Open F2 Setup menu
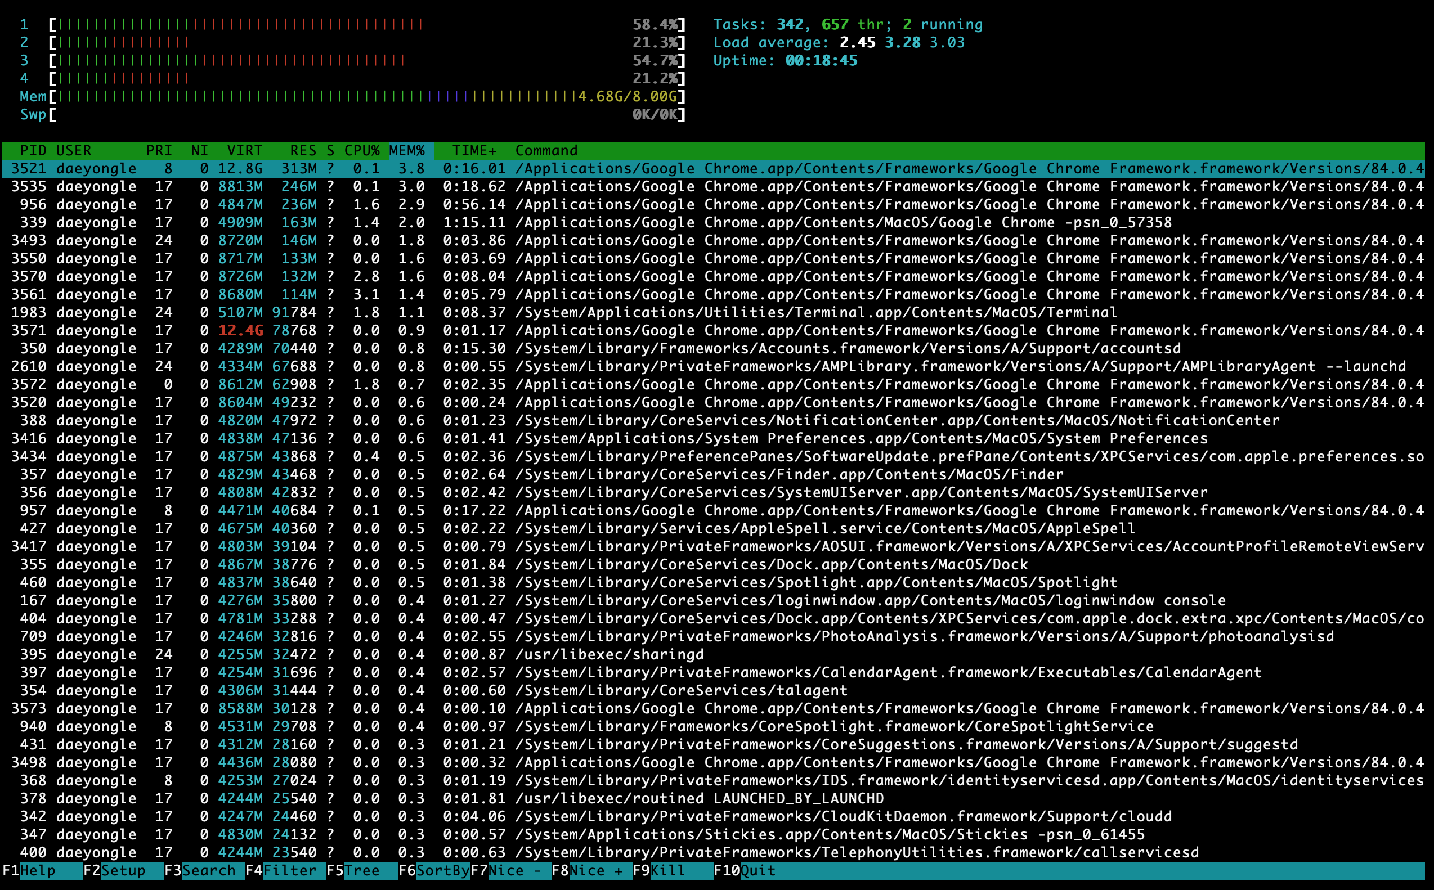Screen dimensions: 1434x890 123,870
